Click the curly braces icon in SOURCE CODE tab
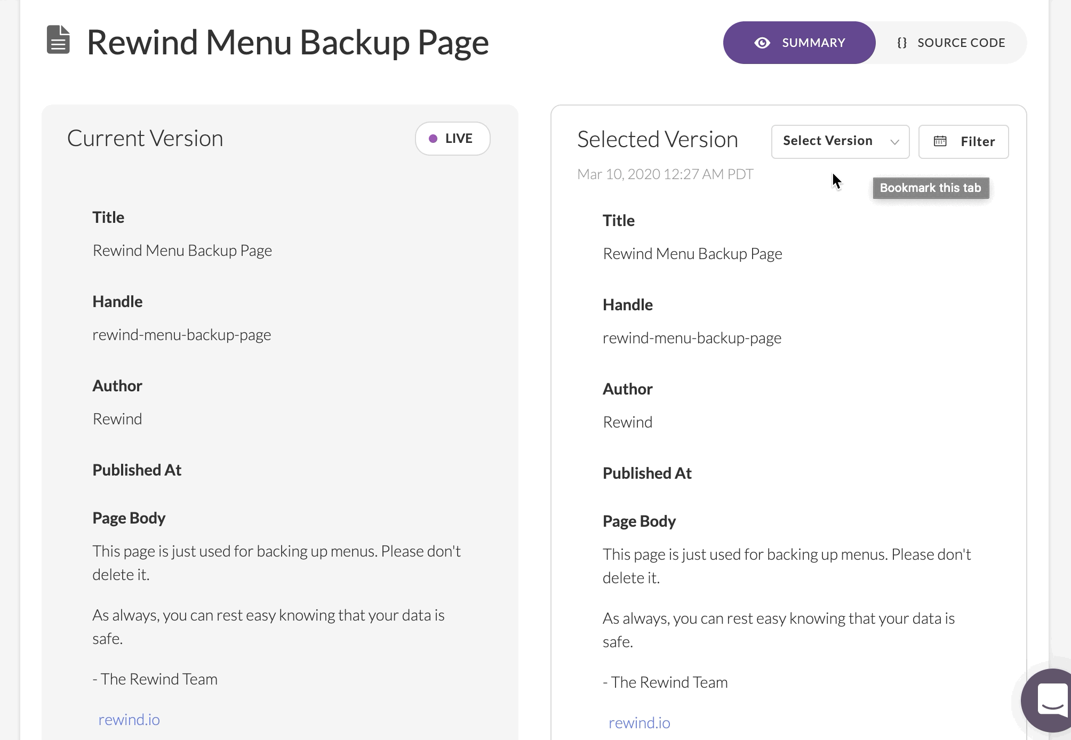This screenshot has height=740, width=1071. pyautogui.click(x=902, y=43)
